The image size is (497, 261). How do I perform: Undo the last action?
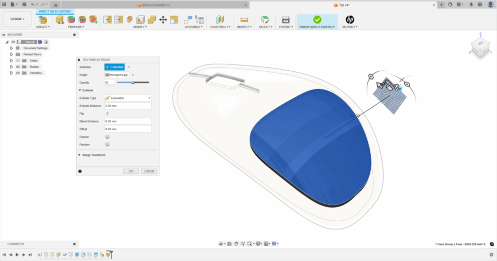[x=33, y=4]
